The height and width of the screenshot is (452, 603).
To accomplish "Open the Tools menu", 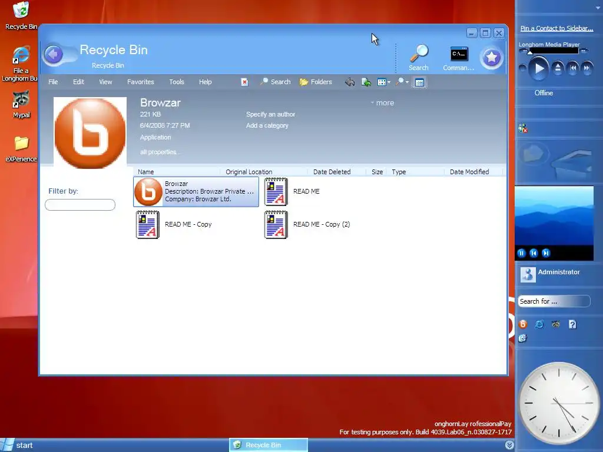I will (x=177, y=82).
